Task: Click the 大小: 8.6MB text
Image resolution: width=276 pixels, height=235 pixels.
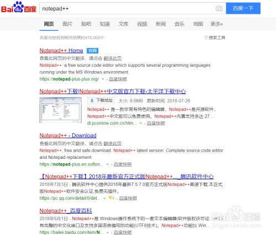Action: [131, 101]
